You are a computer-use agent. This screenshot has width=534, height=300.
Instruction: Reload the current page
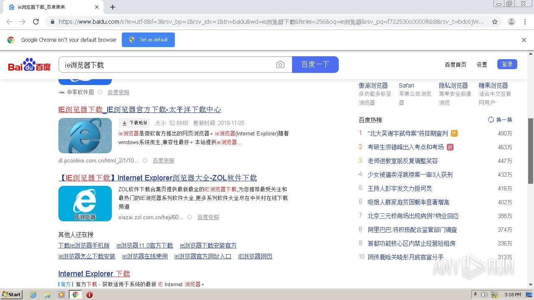(x=36, y=22)
